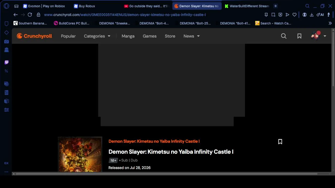
Task: Click the white Infinity Castle I heading
Action: (171, 152)
